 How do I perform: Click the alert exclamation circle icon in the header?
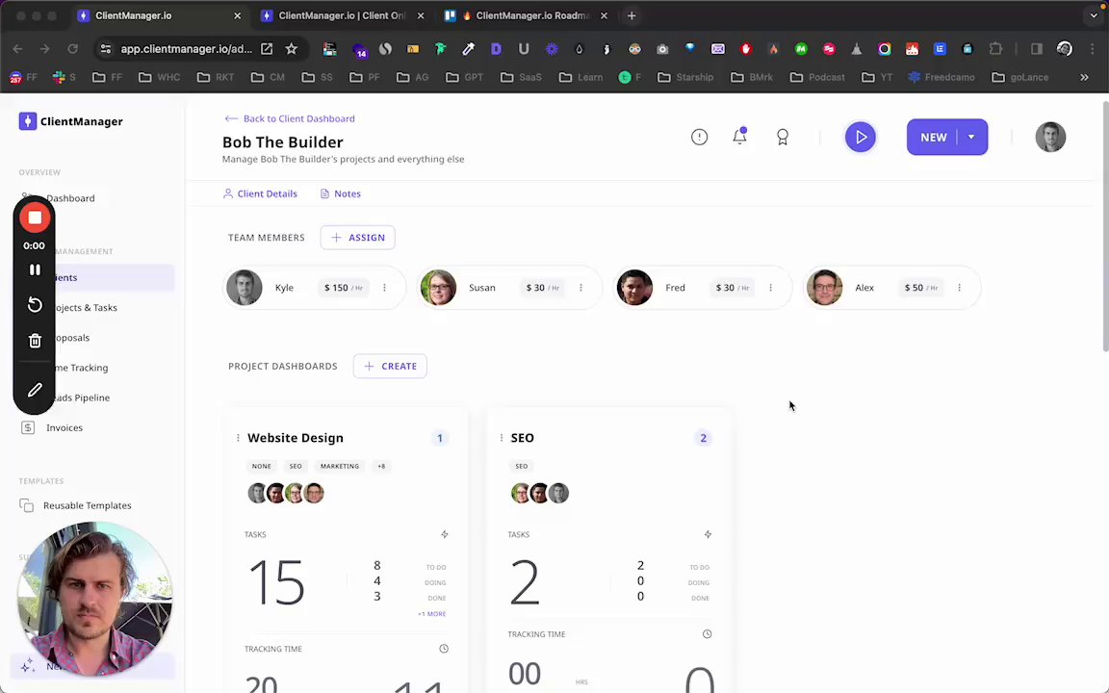(x=699, y=138)
